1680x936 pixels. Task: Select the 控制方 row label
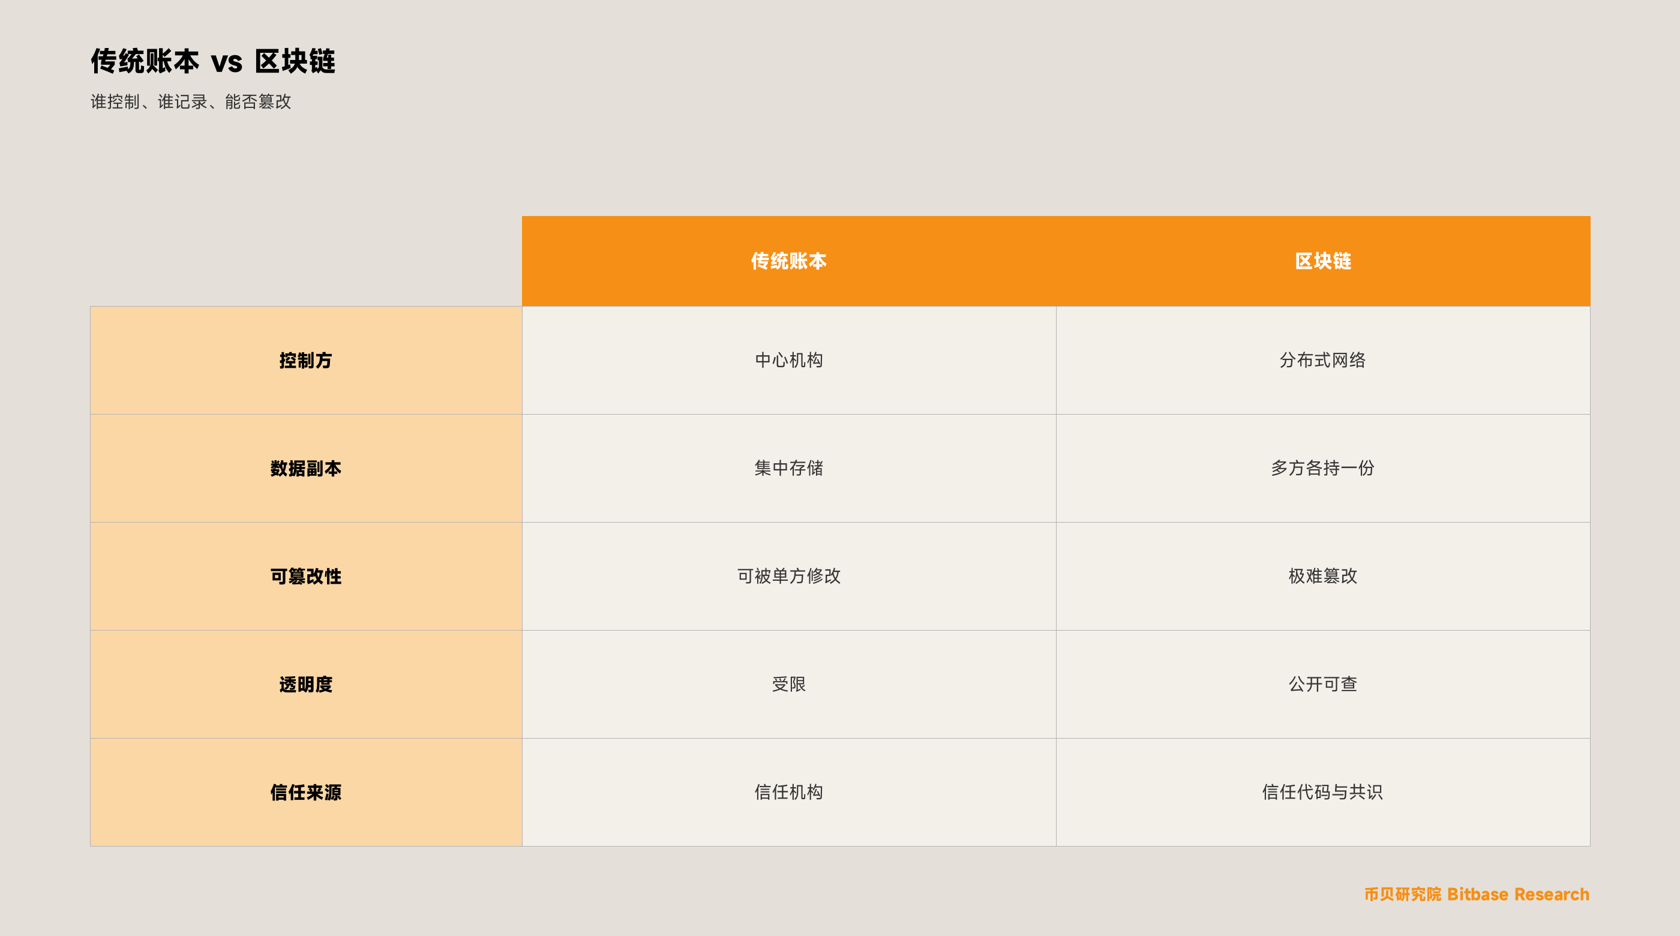point(306,360)
